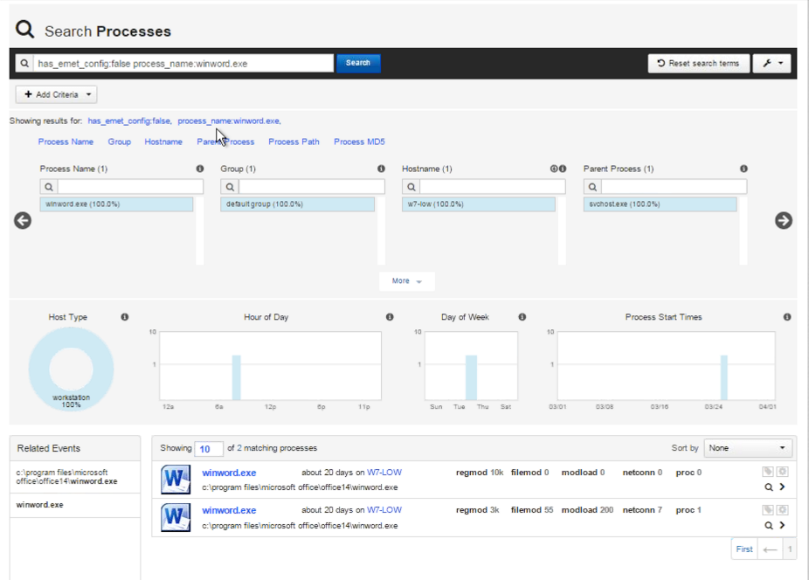Open the wrench options menu
This screenshot has height=580, width=809.
click(771, 63)
